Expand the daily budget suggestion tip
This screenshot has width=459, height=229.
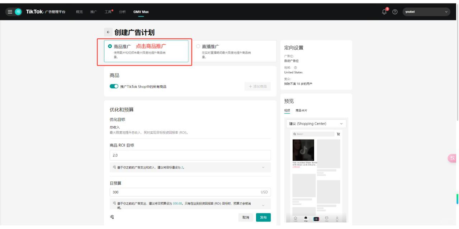coord(263,205)
